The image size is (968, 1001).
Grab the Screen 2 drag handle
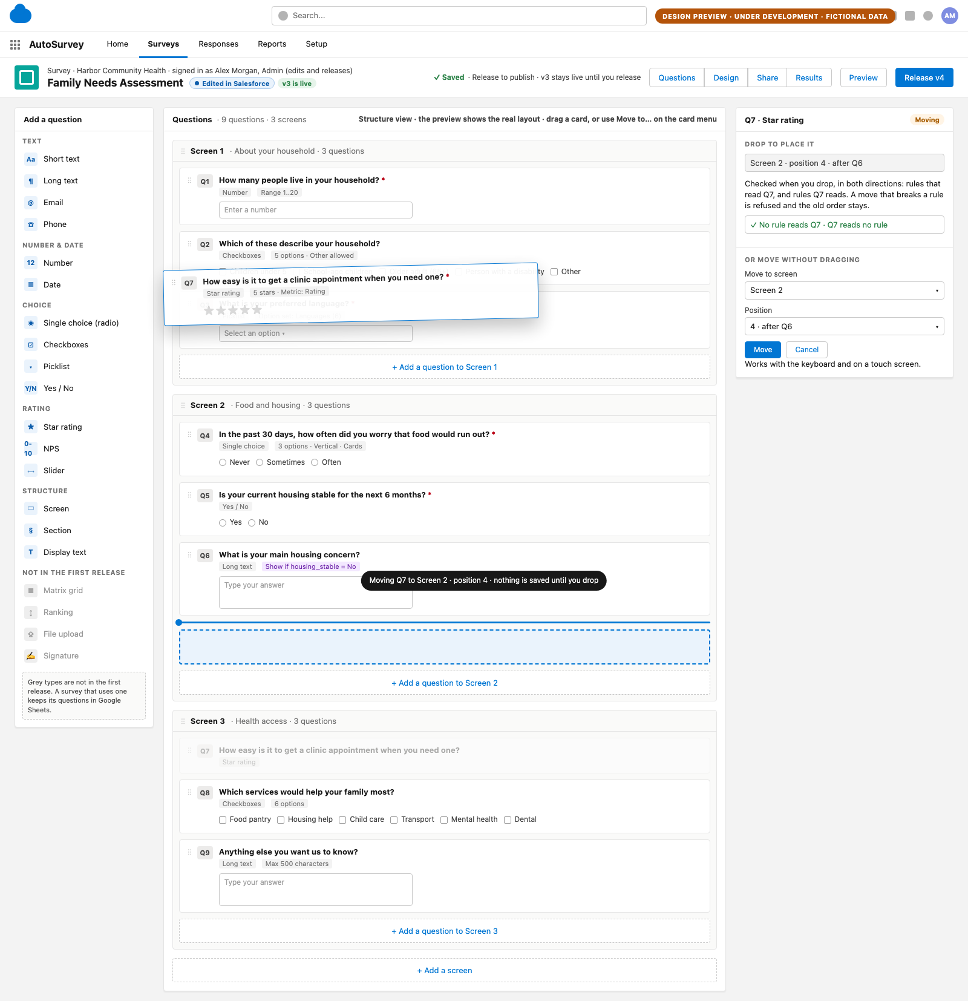[x=183, y=405]
